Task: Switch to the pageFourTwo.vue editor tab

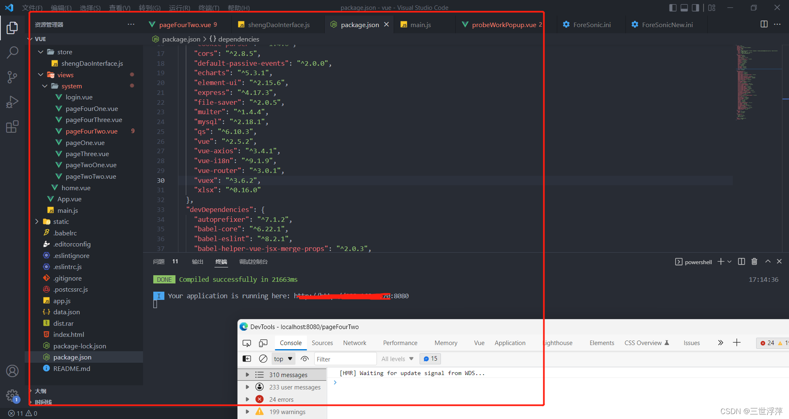Action: [x=187, y=25]
